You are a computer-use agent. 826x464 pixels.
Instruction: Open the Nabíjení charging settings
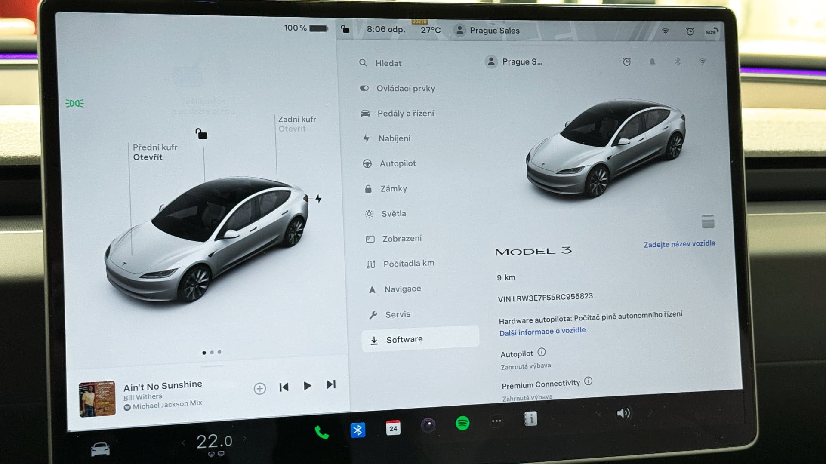coord(395,138)
